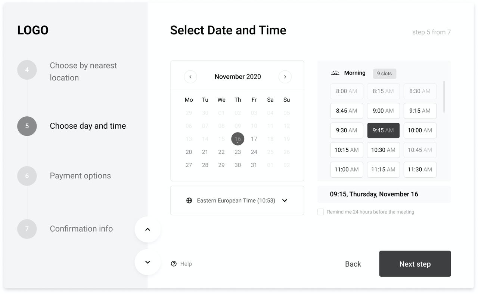478x294 pixels.
Task: Click the scroll down arrow button
Action: coord(148,262)
